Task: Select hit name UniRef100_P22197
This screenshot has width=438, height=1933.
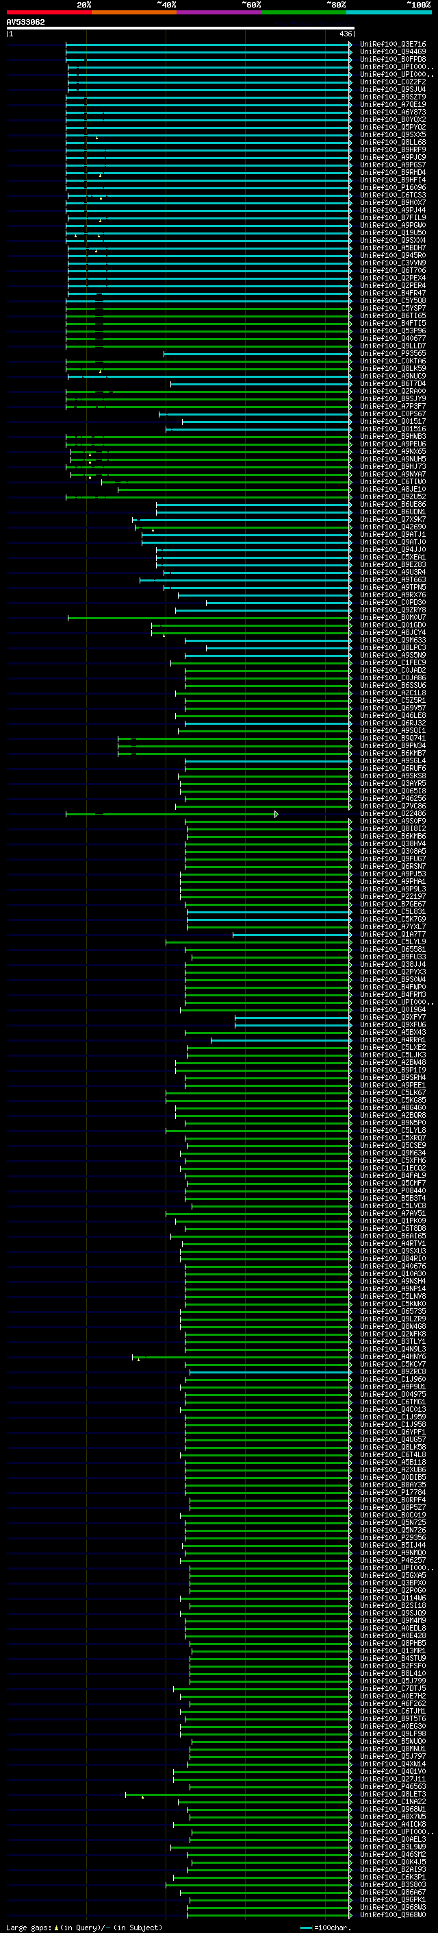Action: click(393, 897)
